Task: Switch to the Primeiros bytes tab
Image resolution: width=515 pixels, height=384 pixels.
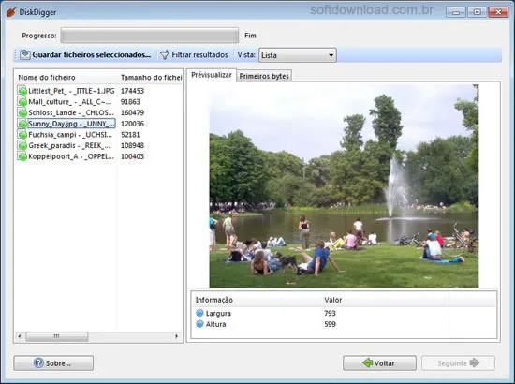Action: (x=264, y=76)
